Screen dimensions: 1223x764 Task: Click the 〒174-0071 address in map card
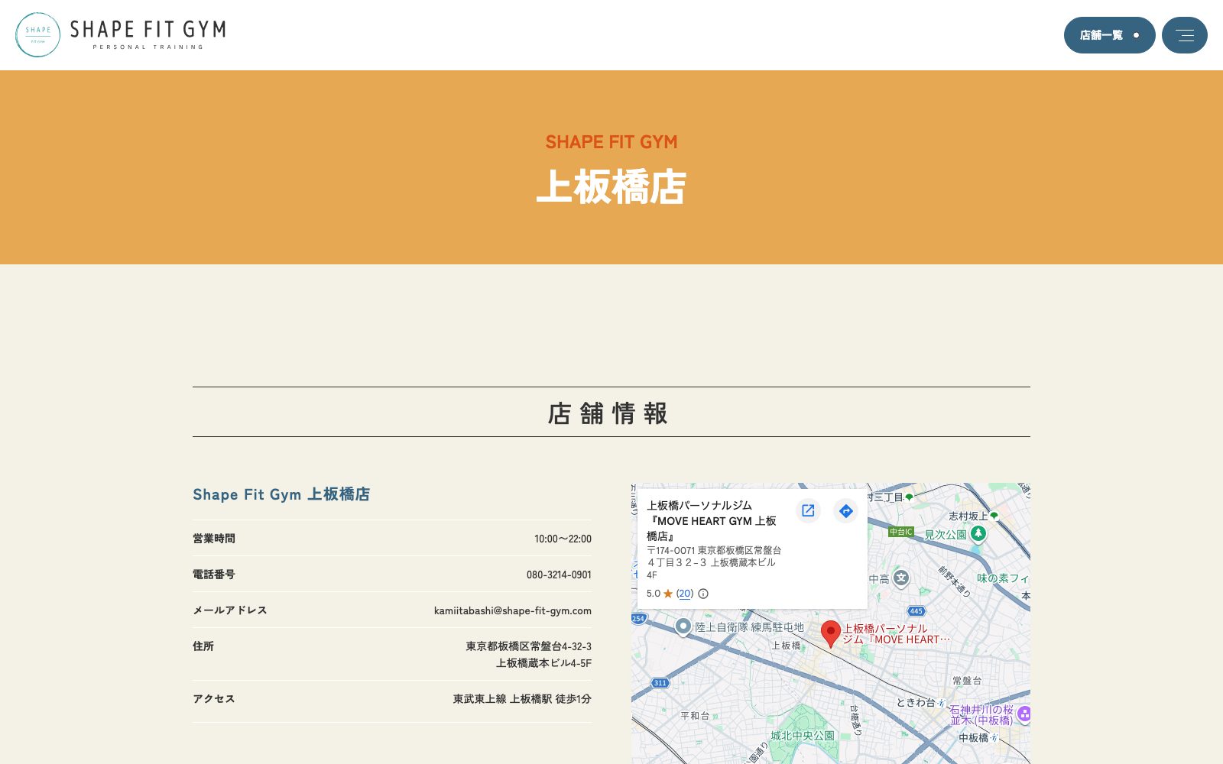[x=714, y=562]
